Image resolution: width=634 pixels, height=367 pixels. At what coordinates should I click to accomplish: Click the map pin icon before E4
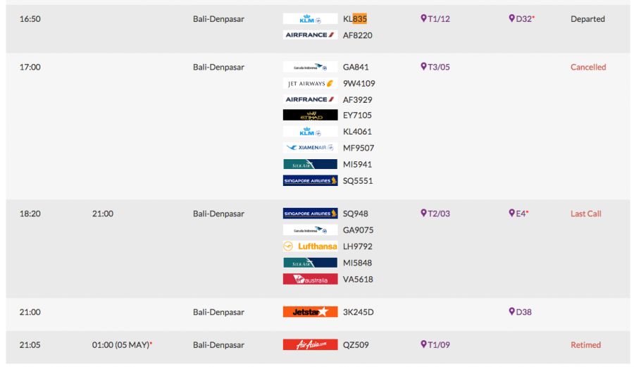pos(511,213)
